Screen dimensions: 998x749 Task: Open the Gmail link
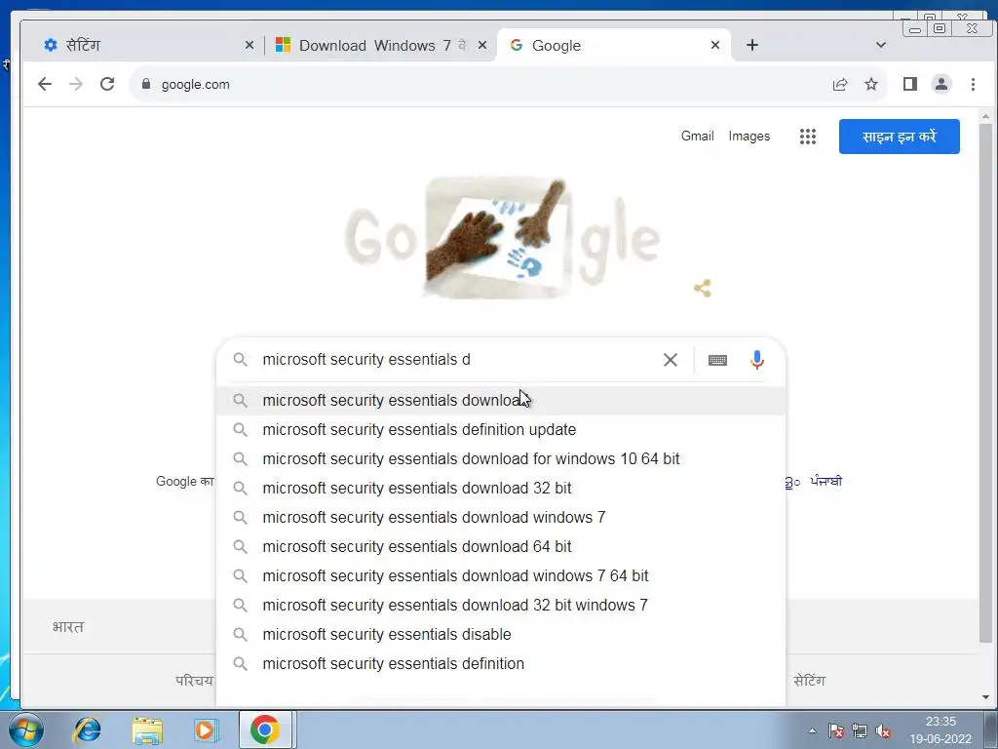pos(698,137)
